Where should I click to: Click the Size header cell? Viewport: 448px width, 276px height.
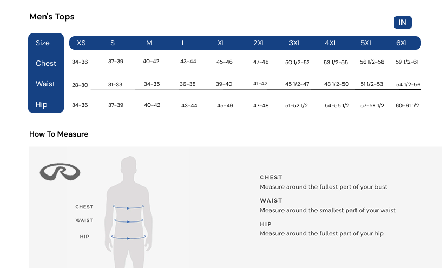(43, 43)
